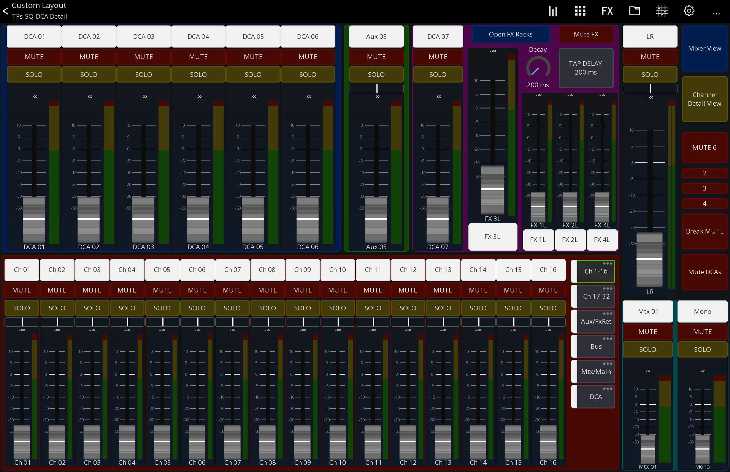Toggle Mute FX button

point(586,34)
